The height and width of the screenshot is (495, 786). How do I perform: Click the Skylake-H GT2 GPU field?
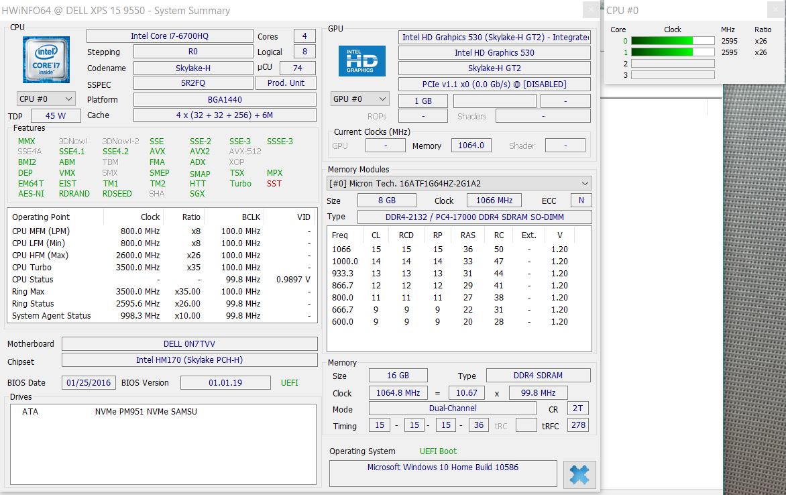[x=494, y=68]
